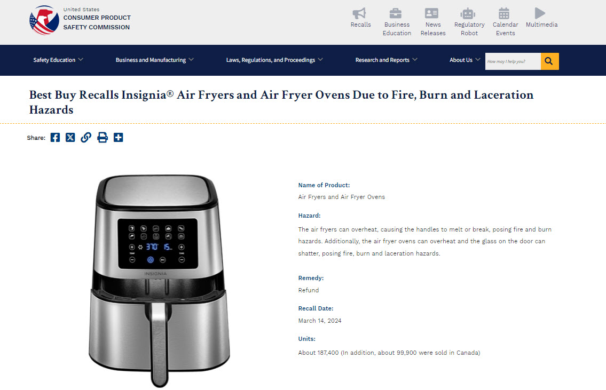This screenshot has width=606, height=390.
Task: Share the recall on X
Action: [x=70, y=138]
